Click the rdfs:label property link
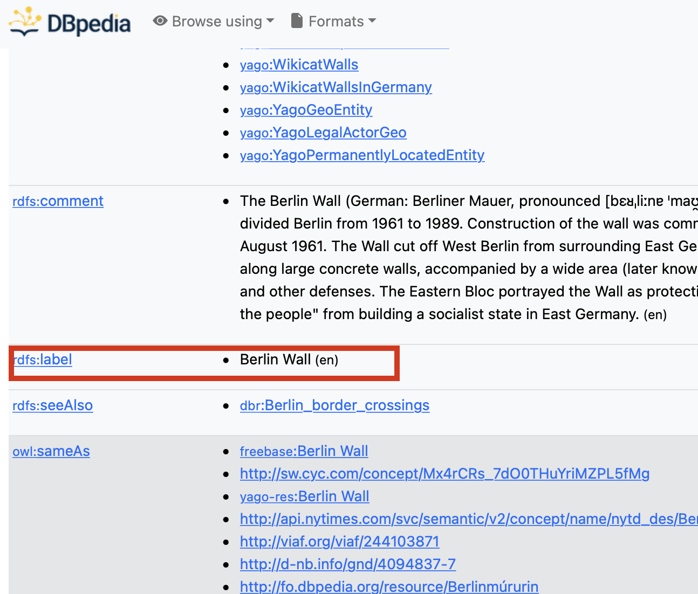698x594 pixels. click(42, 360)
